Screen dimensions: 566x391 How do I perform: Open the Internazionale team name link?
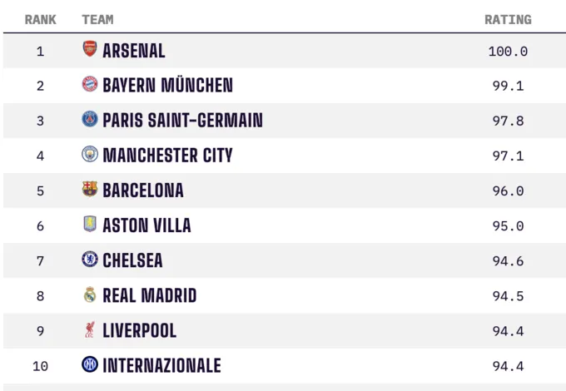click(x=161, y=365)
